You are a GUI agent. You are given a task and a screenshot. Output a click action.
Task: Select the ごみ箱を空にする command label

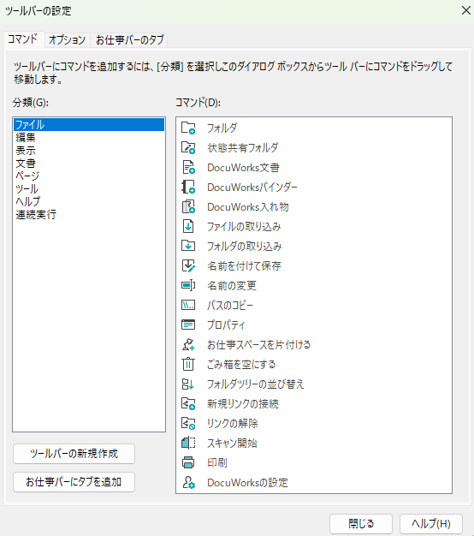[241, 365]
